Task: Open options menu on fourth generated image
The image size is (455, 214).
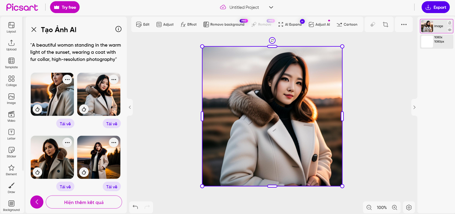Action: point(114,143)
